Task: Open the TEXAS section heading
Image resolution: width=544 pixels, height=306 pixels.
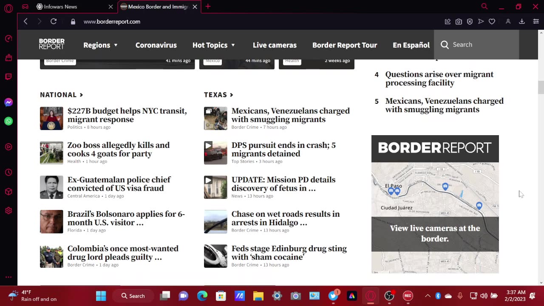Action: pyautogui.click(x=218, y=95)
